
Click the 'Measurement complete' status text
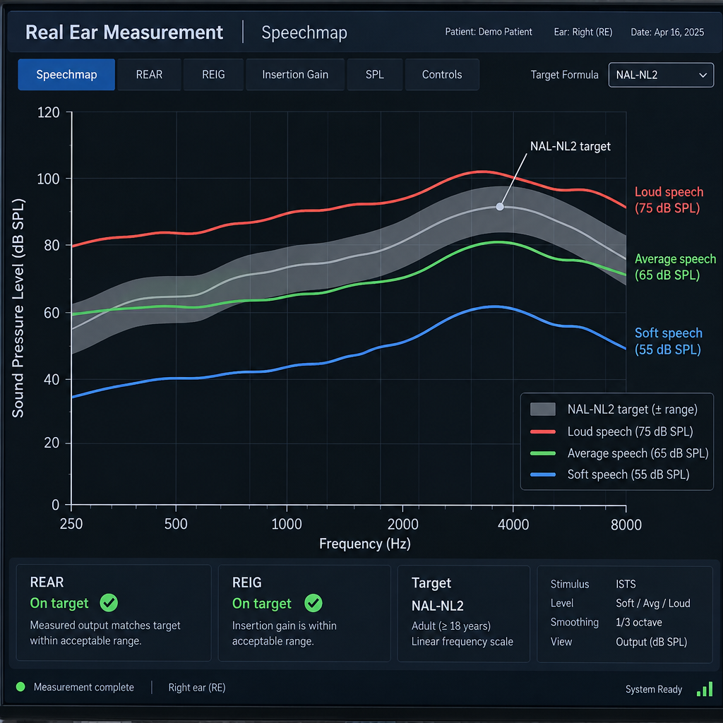83,687
